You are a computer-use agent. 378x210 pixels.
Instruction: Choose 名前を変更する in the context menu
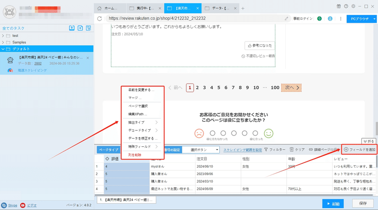click(141, 90)
